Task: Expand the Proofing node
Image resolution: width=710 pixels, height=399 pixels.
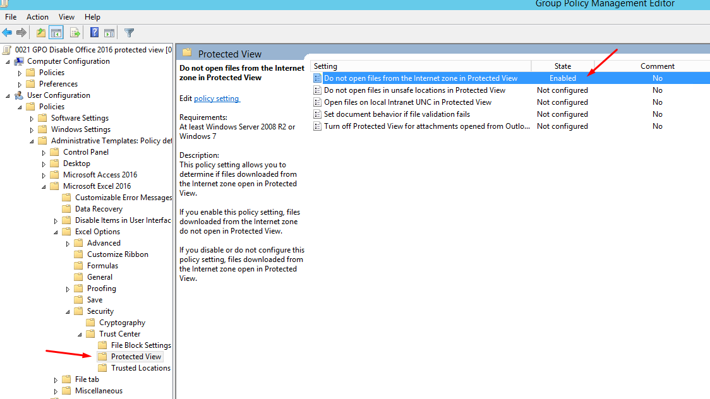Action: 68,289
